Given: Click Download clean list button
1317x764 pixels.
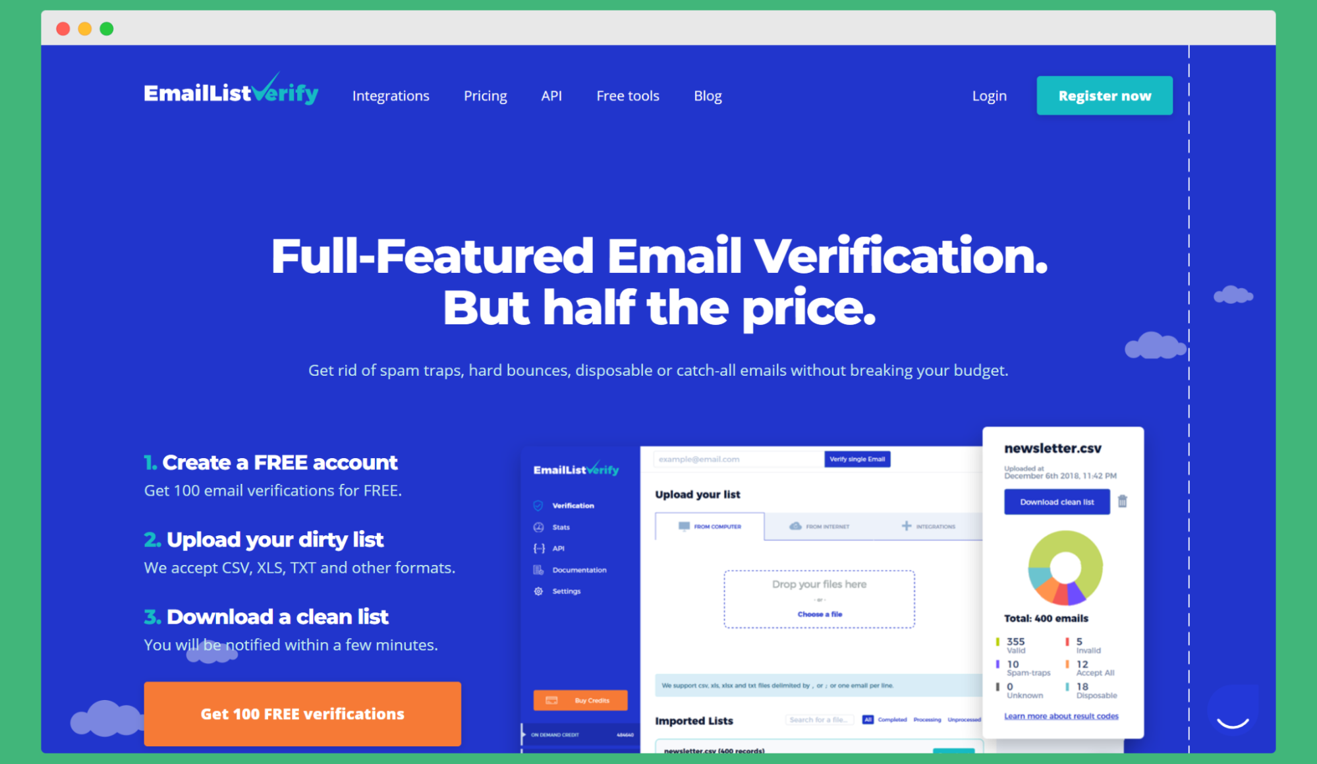Looking at the screenshot, I should 1057,502.
